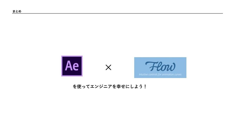The height and width of the screenshot is (132, 235).
Task: Click the cursive Flow wordmark
Action: tap(160, 66)
